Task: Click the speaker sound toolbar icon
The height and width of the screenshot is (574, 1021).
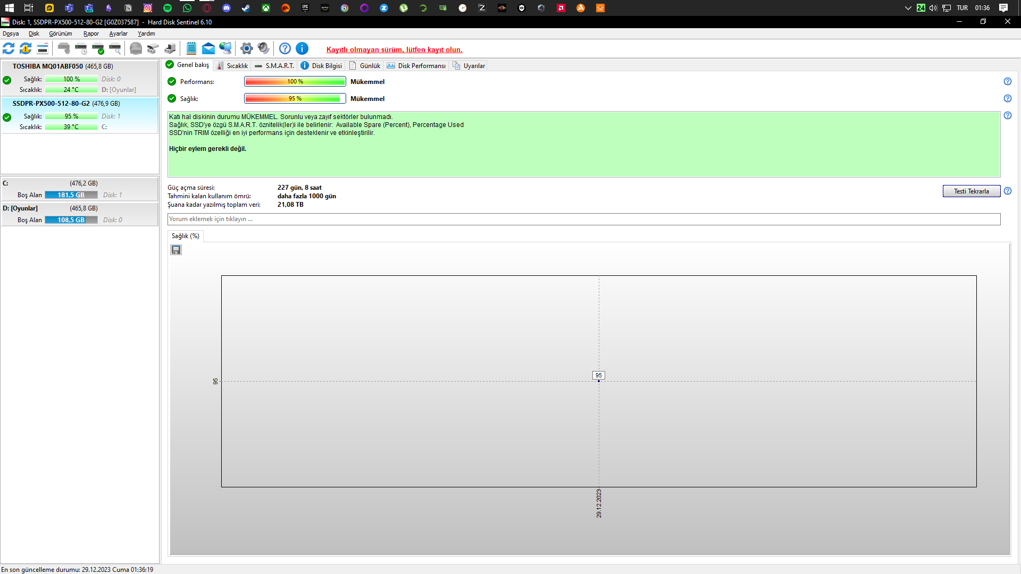Action: click(263, 48)
